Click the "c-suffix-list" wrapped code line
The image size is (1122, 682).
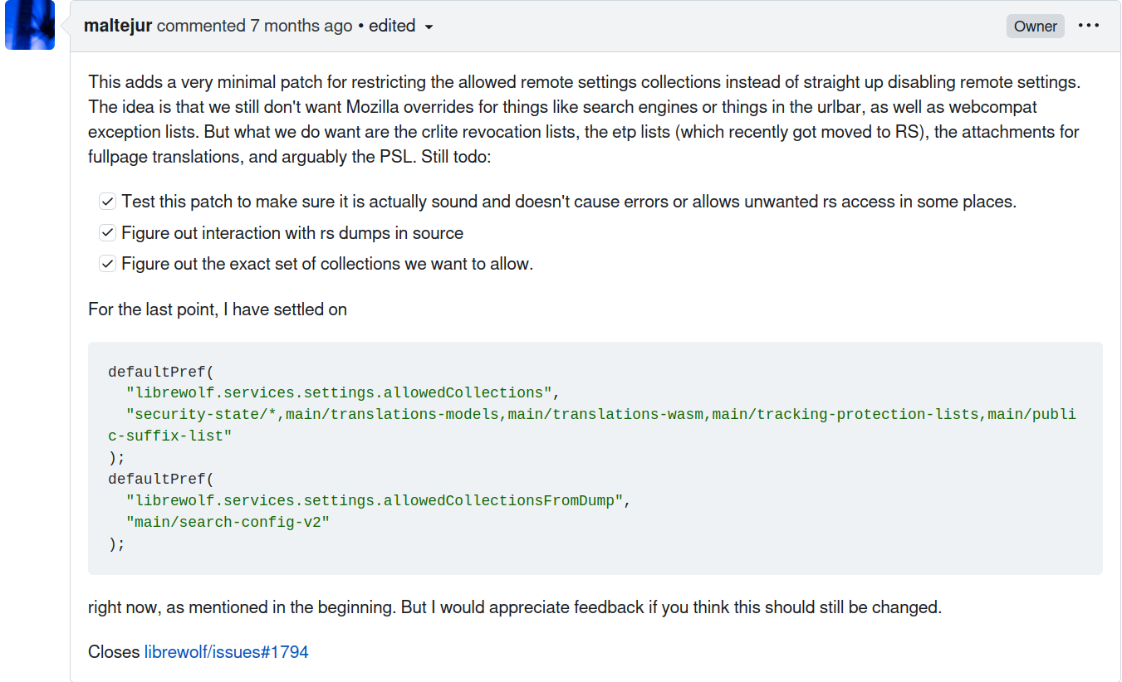(x=170, y=436)
